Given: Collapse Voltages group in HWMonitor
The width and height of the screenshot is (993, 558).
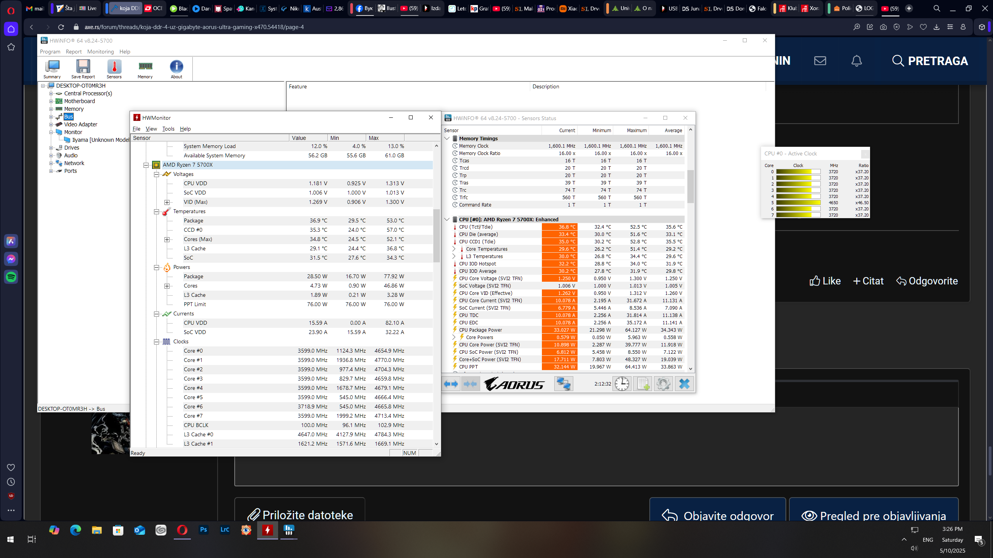Looking at the screenshot, I should (x=157, y=174).
